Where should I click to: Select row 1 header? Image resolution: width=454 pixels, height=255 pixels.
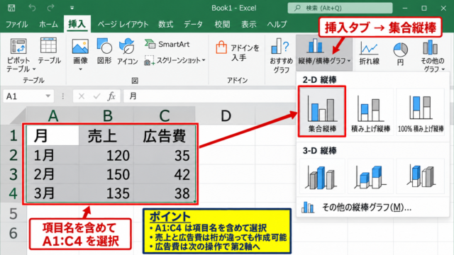(13, 135)
